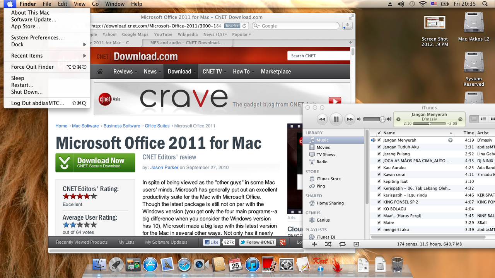Viewport: 495px width, 278px height.
Task: Click Safari Google search box
Action: (295, 26)
